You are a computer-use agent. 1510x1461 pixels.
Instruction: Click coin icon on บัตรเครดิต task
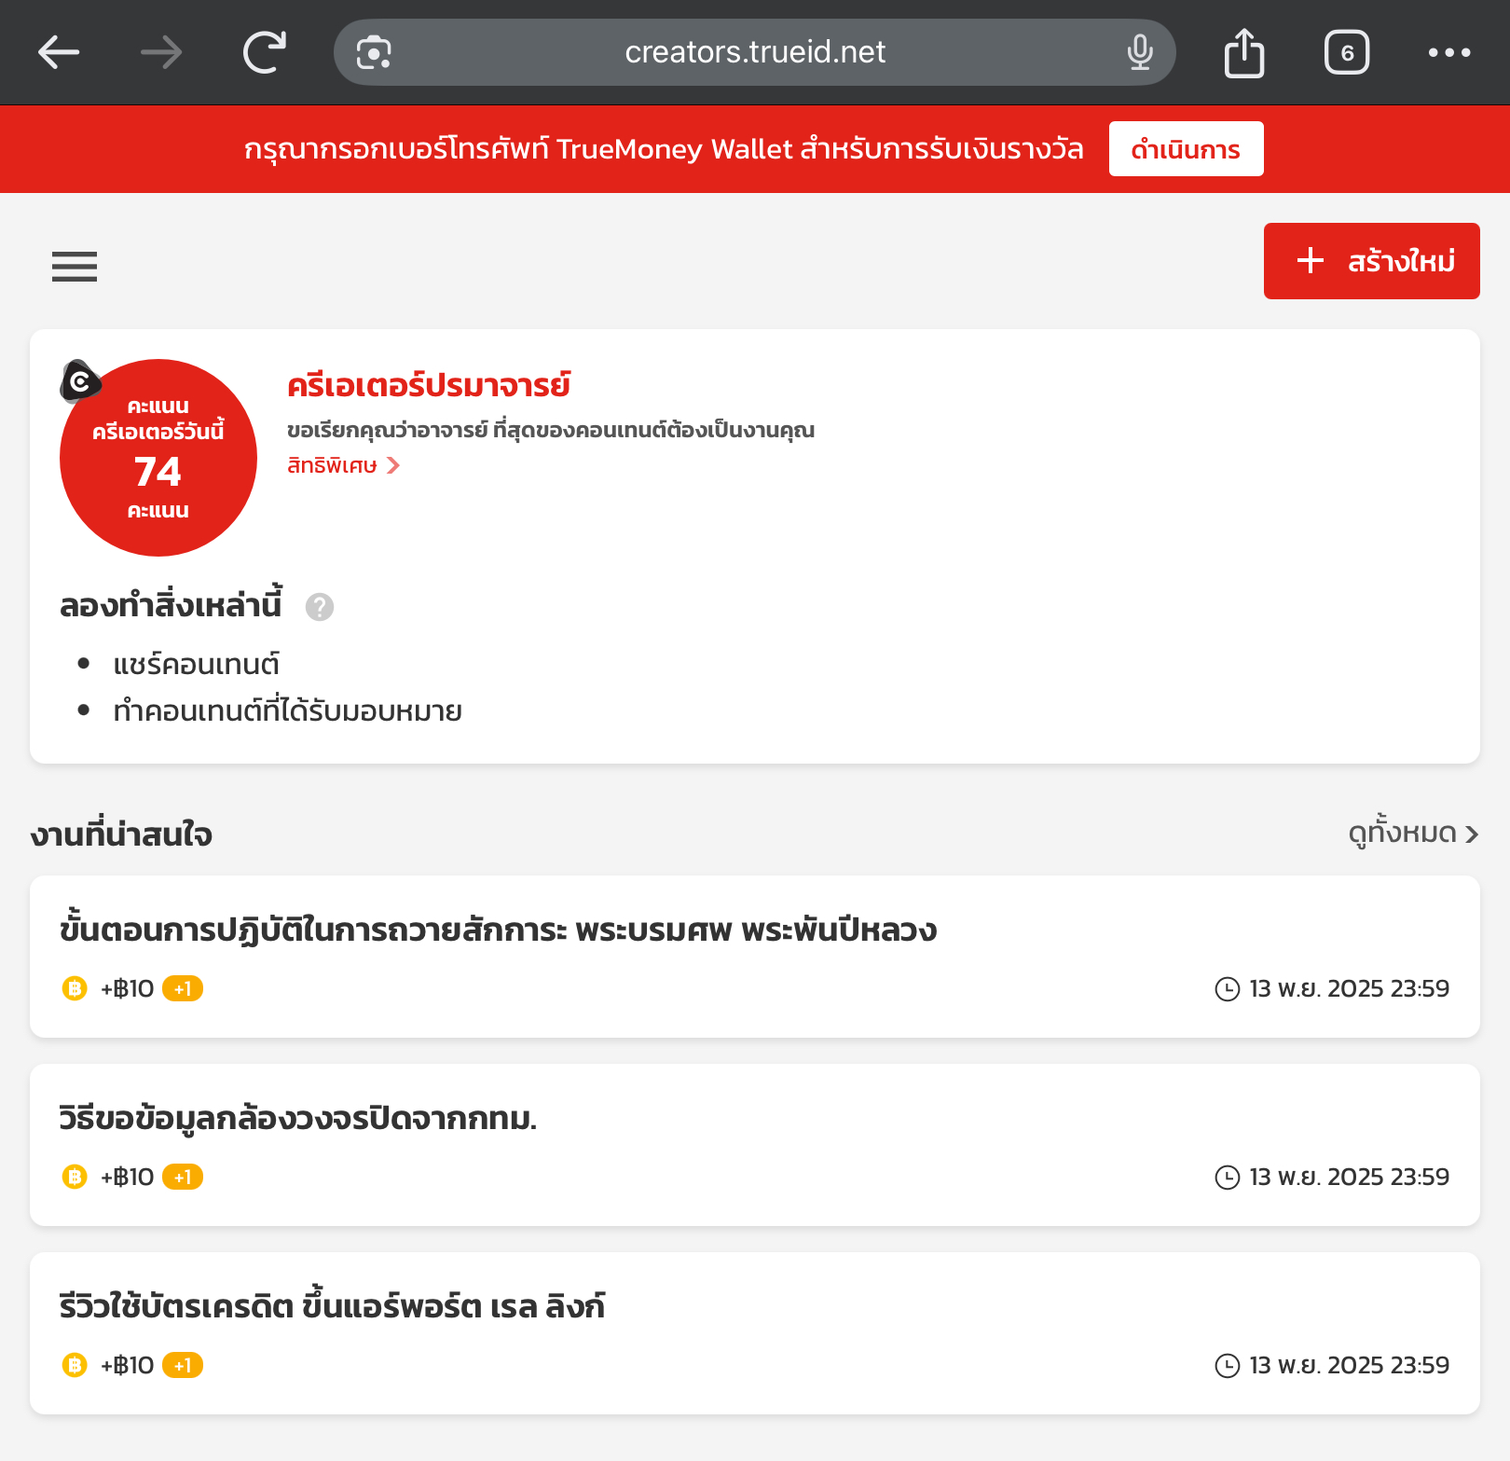coord(75,1365)
